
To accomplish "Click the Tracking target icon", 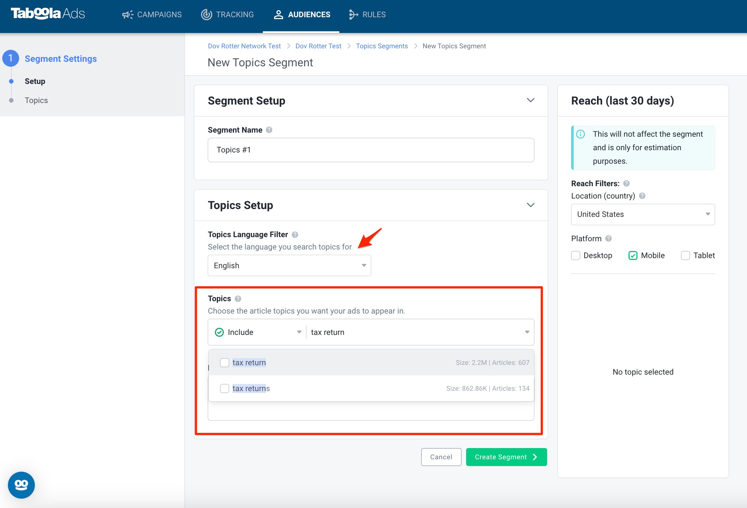I will pos(206,15).
